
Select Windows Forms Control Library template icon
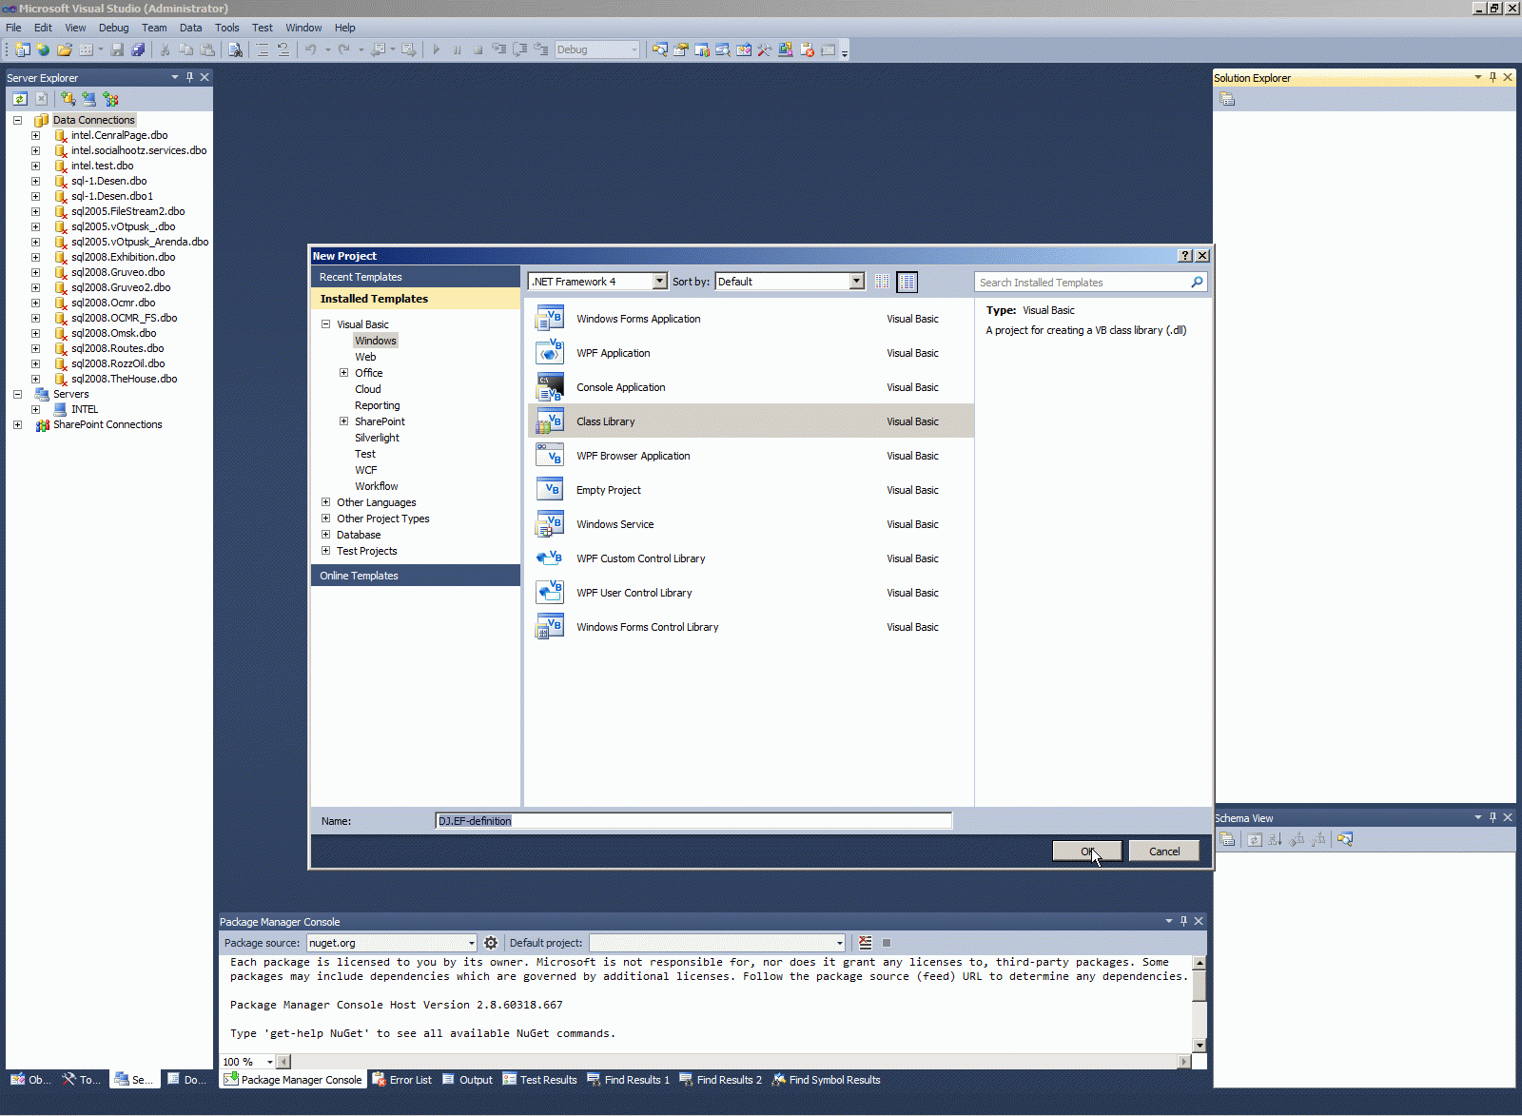pos(550,627)
